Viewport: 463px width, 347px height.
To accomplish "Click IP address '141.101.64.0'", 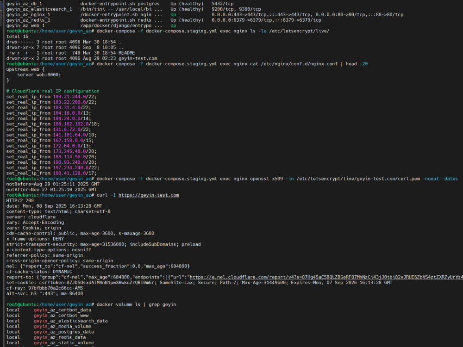I will point(69,135).
